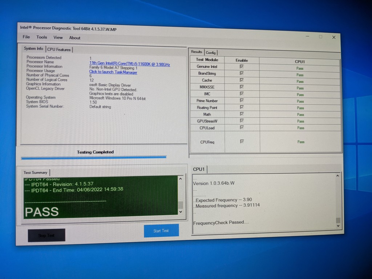This screenshot has height=279, width=372.
Task: Click the Enable column header
Action: (242, 61)
